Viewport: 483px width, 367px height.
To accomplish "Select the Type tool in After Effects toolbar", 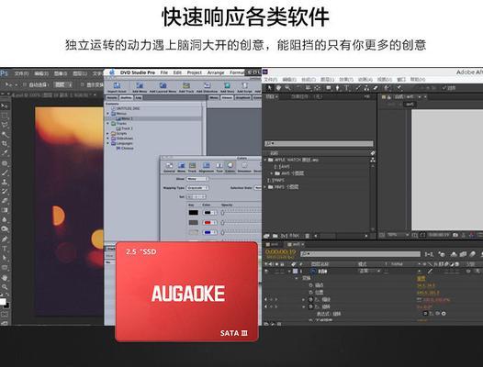I will coord(346,88).
